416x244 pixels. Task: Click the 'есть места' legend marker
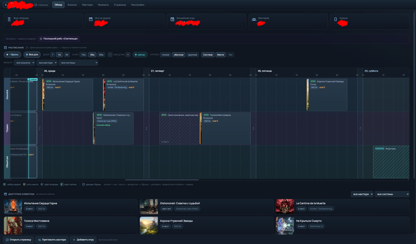pos(24,185)
